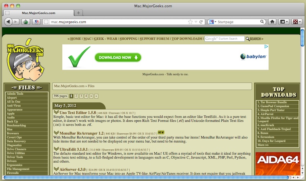This screenshot has height=181, width=306.
Task: Click the green DOWNLOAD NOW button
Action: [x=118, y=58]
